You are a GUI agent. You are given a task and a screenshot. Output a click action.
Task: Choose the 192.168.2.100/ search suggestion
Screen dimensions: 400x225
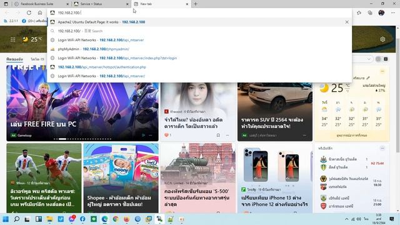(x=199, y=31)
